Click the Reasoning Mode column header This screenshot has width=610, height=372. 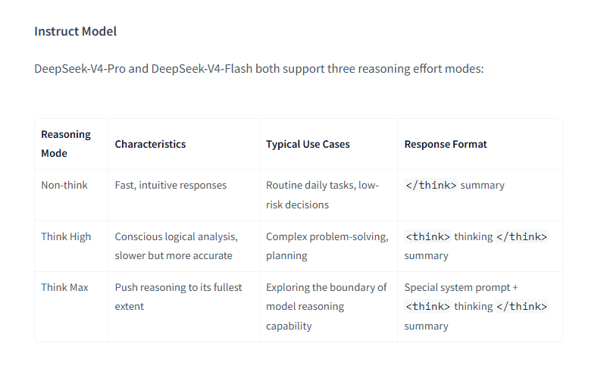[66, 144]
